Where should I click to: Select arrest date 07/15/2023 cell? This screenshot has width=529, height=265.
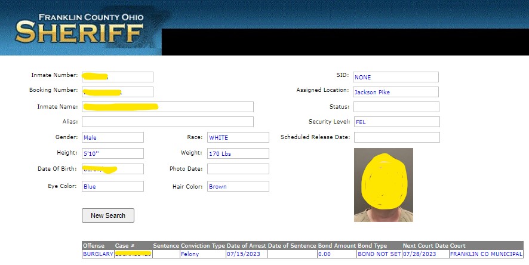click(x=246, y=254)
